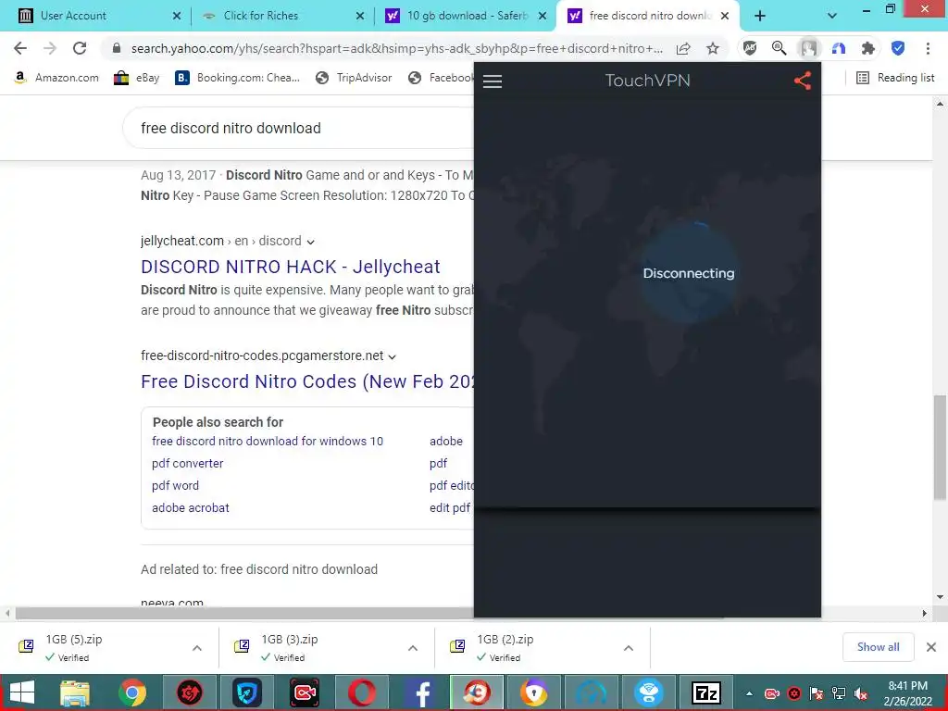This screenshot has height=711, width=948.
Task: Open the screen recorder taskbar icon
Action: pyautogui.click(x=304, y=692)
